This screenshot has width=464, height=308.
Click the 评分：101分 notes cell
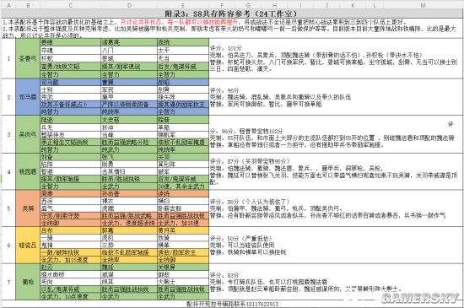335,58
